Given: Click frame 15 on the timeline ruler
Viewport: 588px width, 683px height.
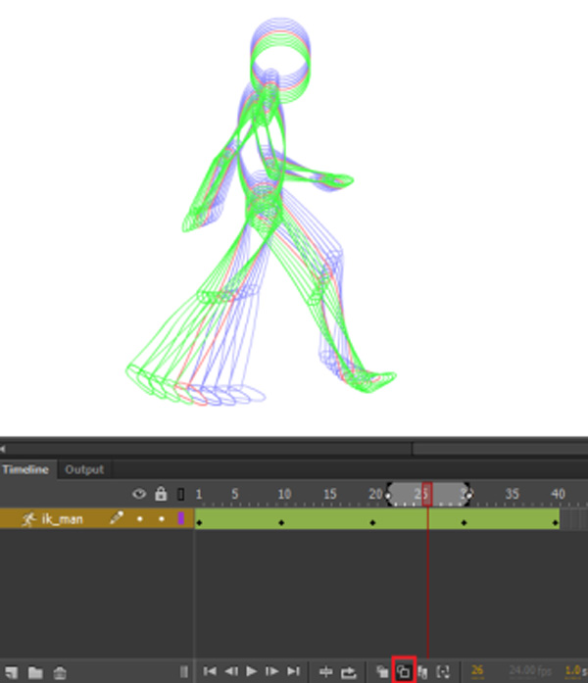Looking at the screenshot, I should pyautogui.click(x=330, y=494).
